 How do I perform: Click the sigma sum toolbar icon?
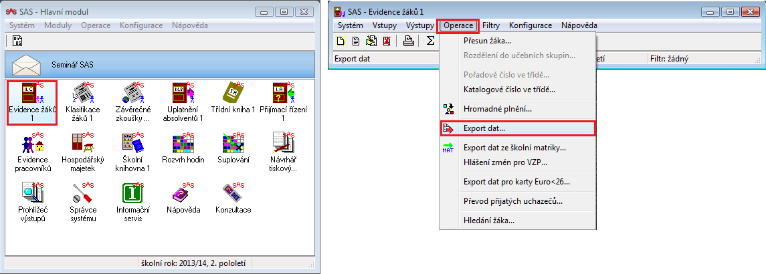click(x=430, y=41)
